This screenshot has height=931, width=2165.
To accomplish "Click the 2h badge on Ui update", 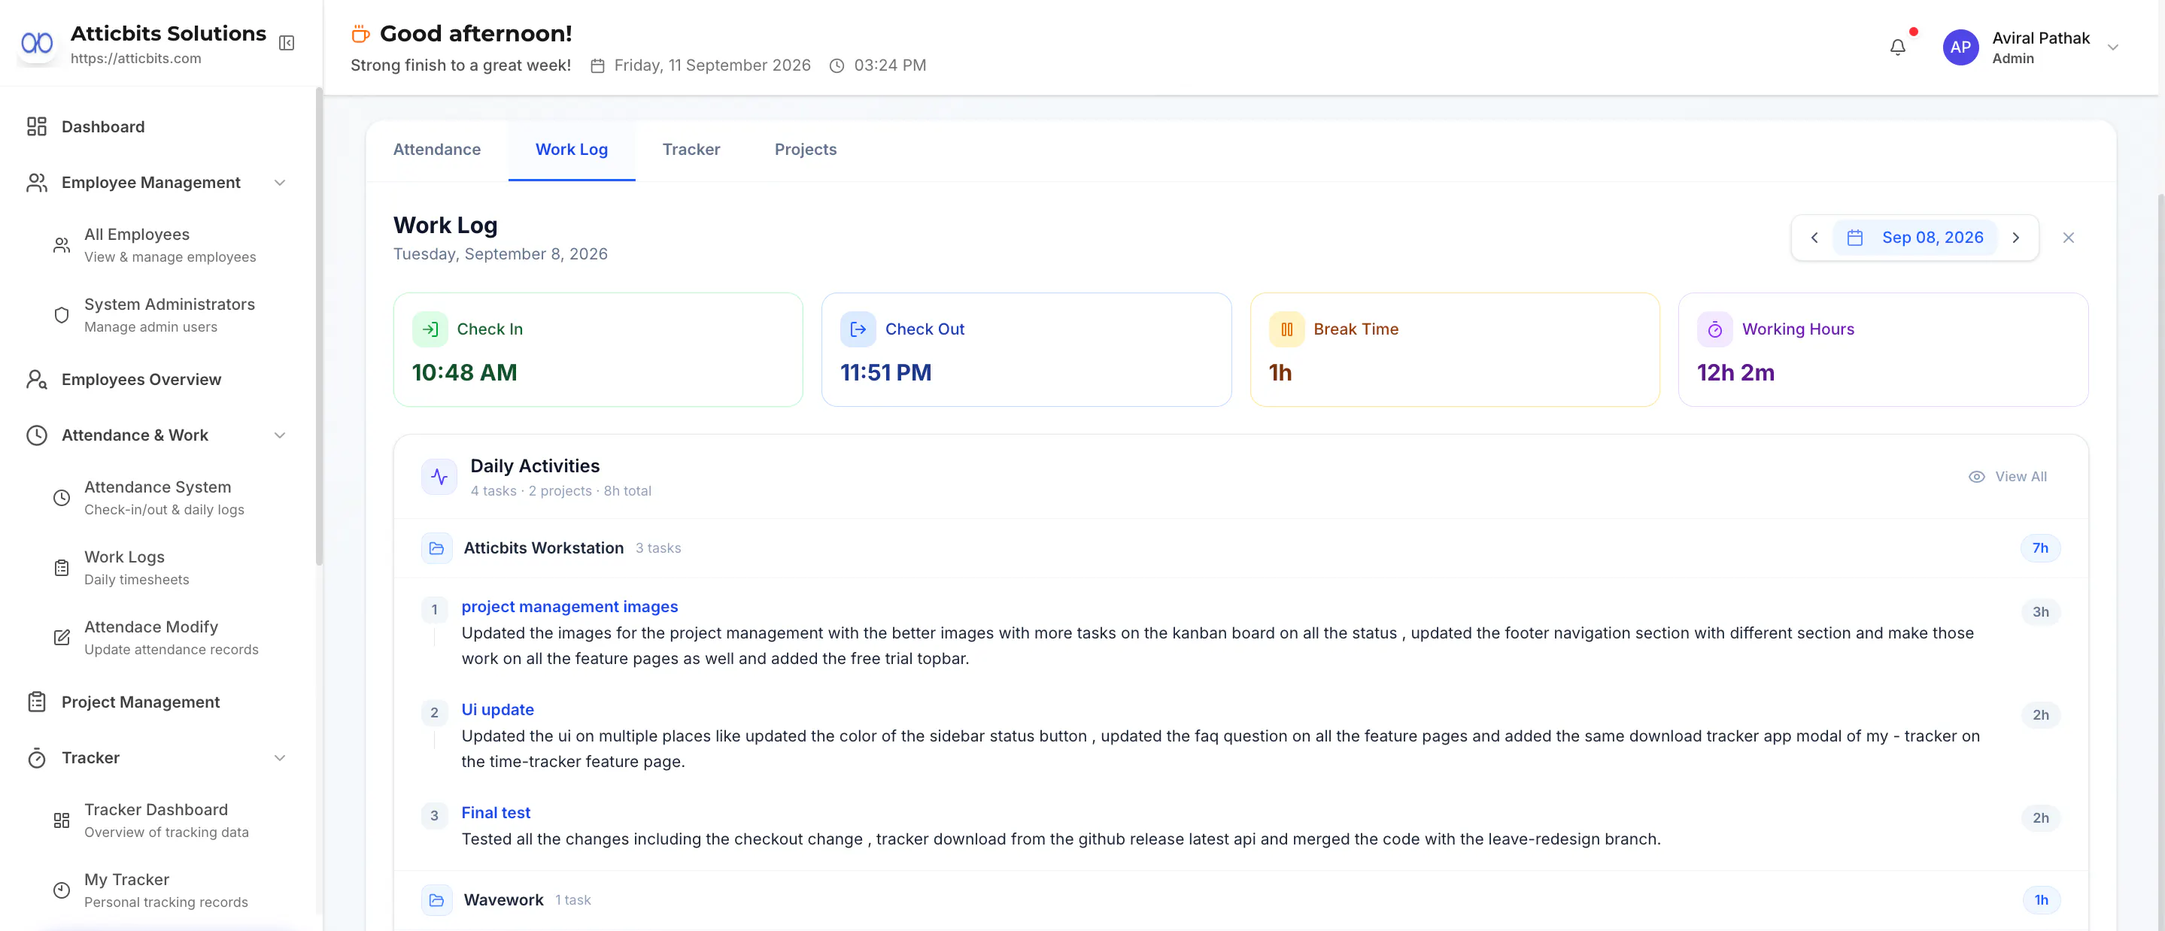I will (x=2040, y=715).
